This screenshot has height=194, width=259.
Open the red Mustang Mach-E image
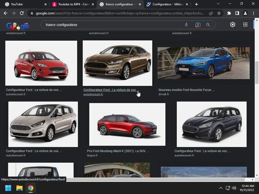coord(127,124)
